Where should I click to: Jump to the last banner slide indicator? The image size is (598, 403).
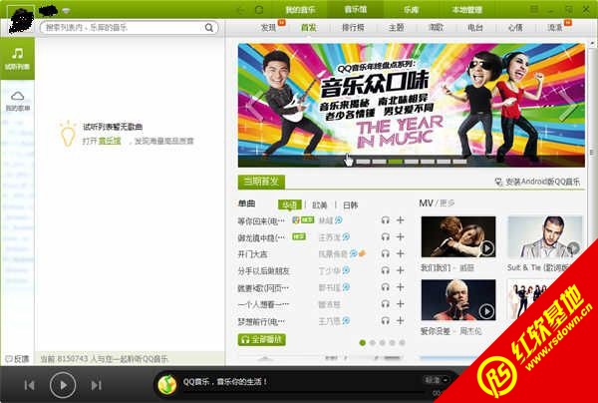[459, 162]
